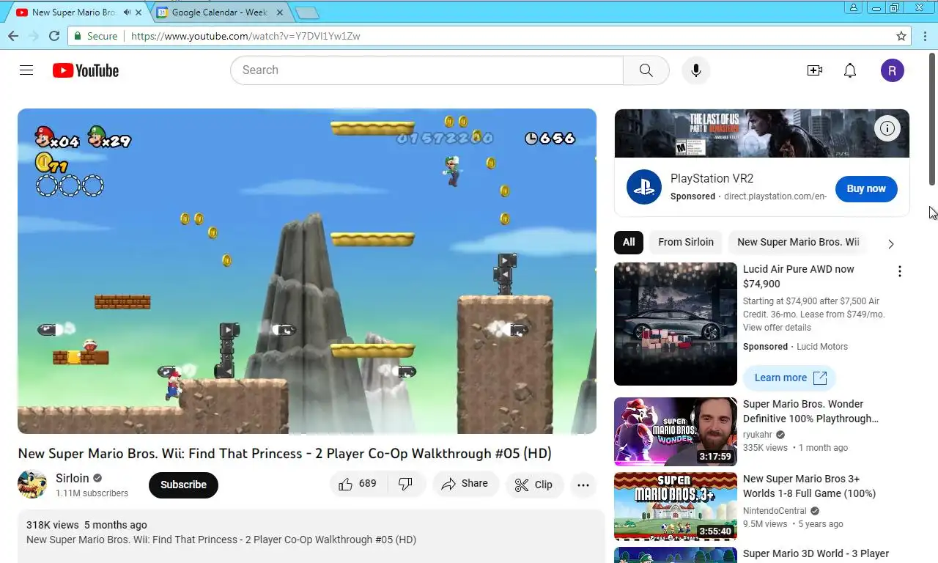Reload the page

[x=54, y=36]
